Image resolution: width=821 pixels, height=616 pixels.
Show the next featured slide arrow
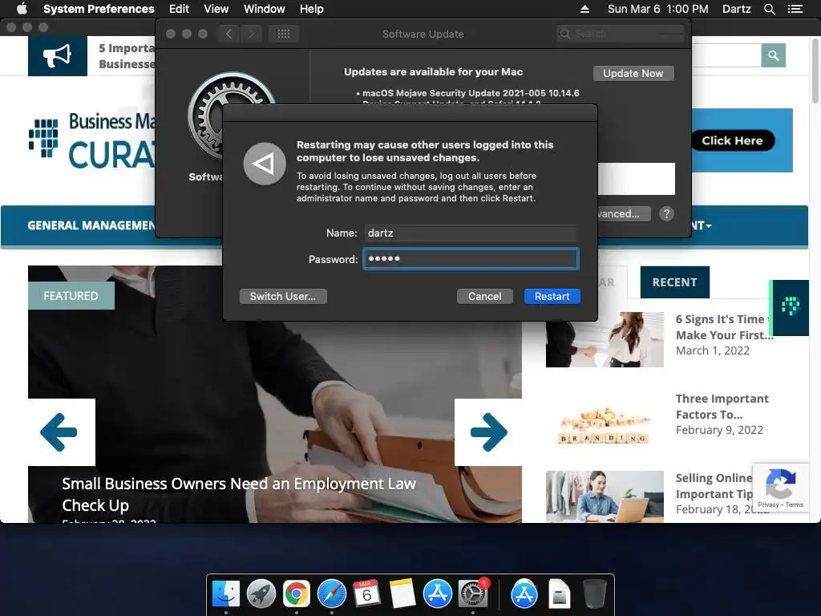click(488, 432)
